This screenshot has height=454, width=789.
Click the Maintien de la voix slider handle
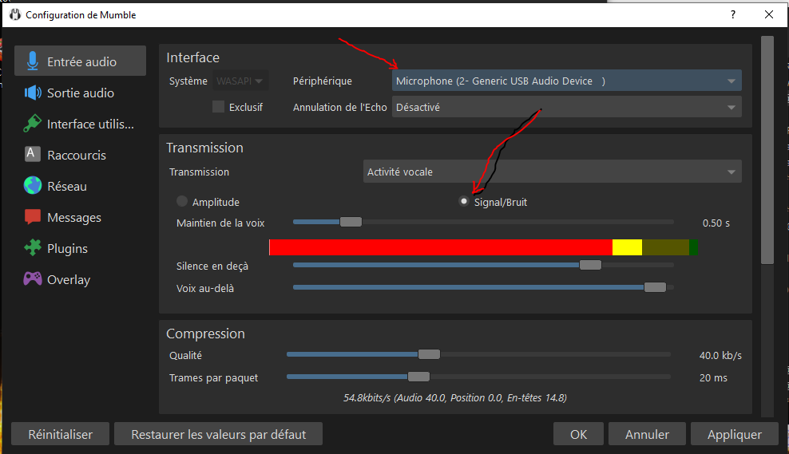[351, 222]
